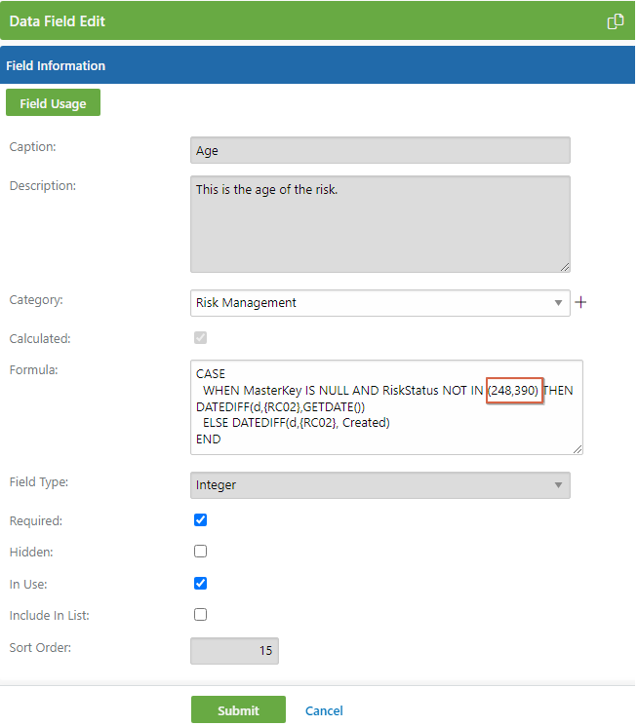Uncheck the In Use checkbox
Image resolution: width=638 pixels, height=726 pixels.
coord(200,584)
